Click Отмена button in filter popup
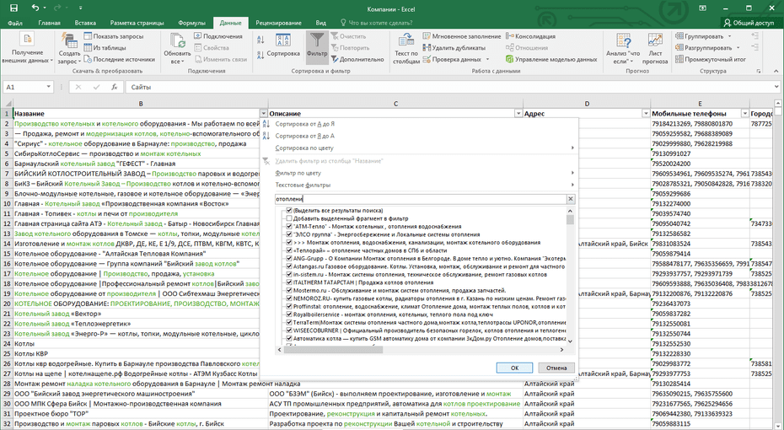Image resolution: width=784 pixels, height=430 pixels. click(x=556, y=368)
